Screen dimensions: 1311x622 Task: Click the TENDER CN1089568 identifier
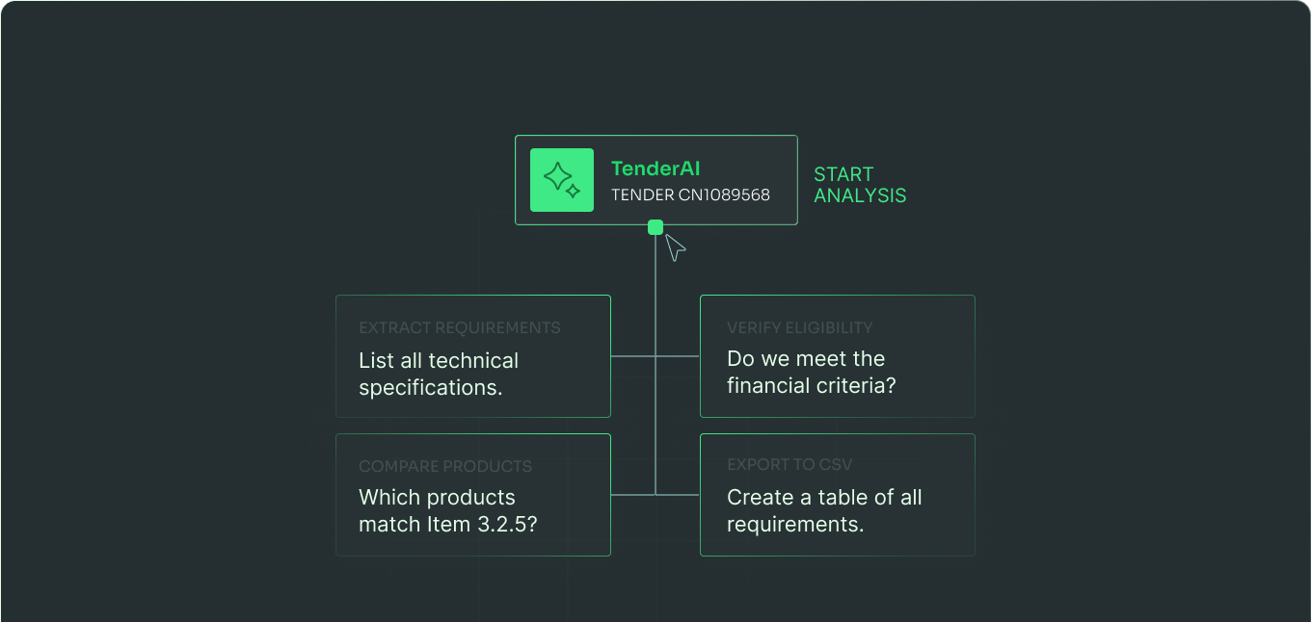tap(690, 194)
